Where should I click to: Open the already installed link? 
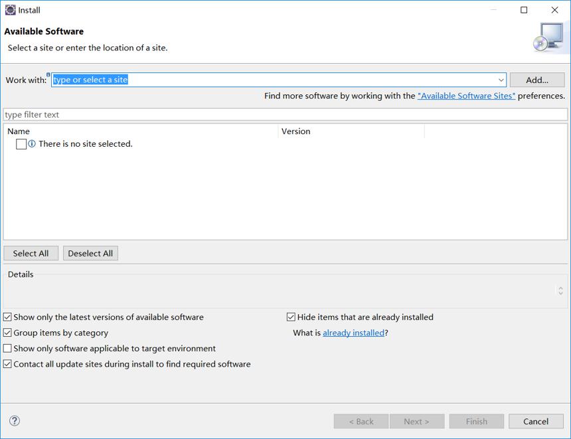353,333
